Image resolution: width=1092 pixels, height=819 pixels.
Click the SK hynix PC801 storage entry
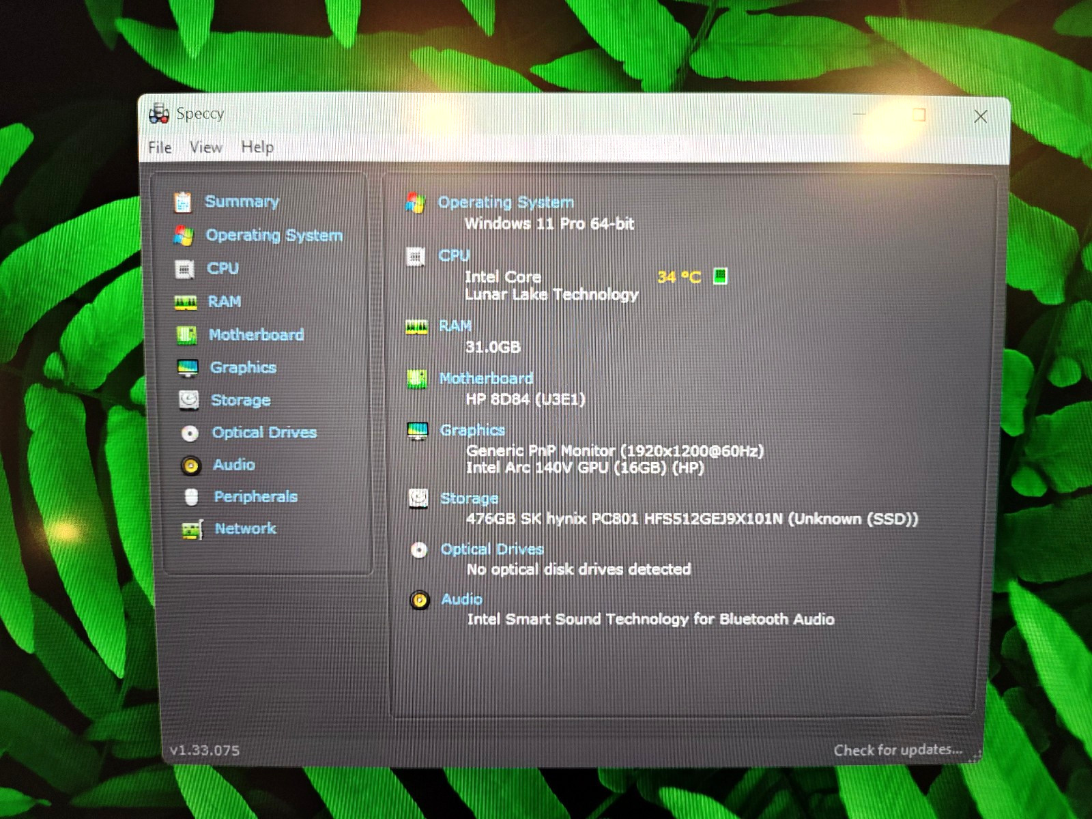(x=692, y=519)
